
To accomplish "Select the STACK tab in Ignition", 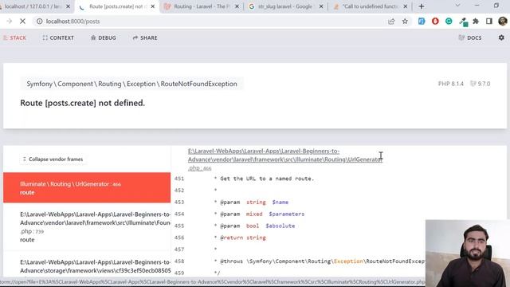I will pyautogui.click(x=14, y=37).
